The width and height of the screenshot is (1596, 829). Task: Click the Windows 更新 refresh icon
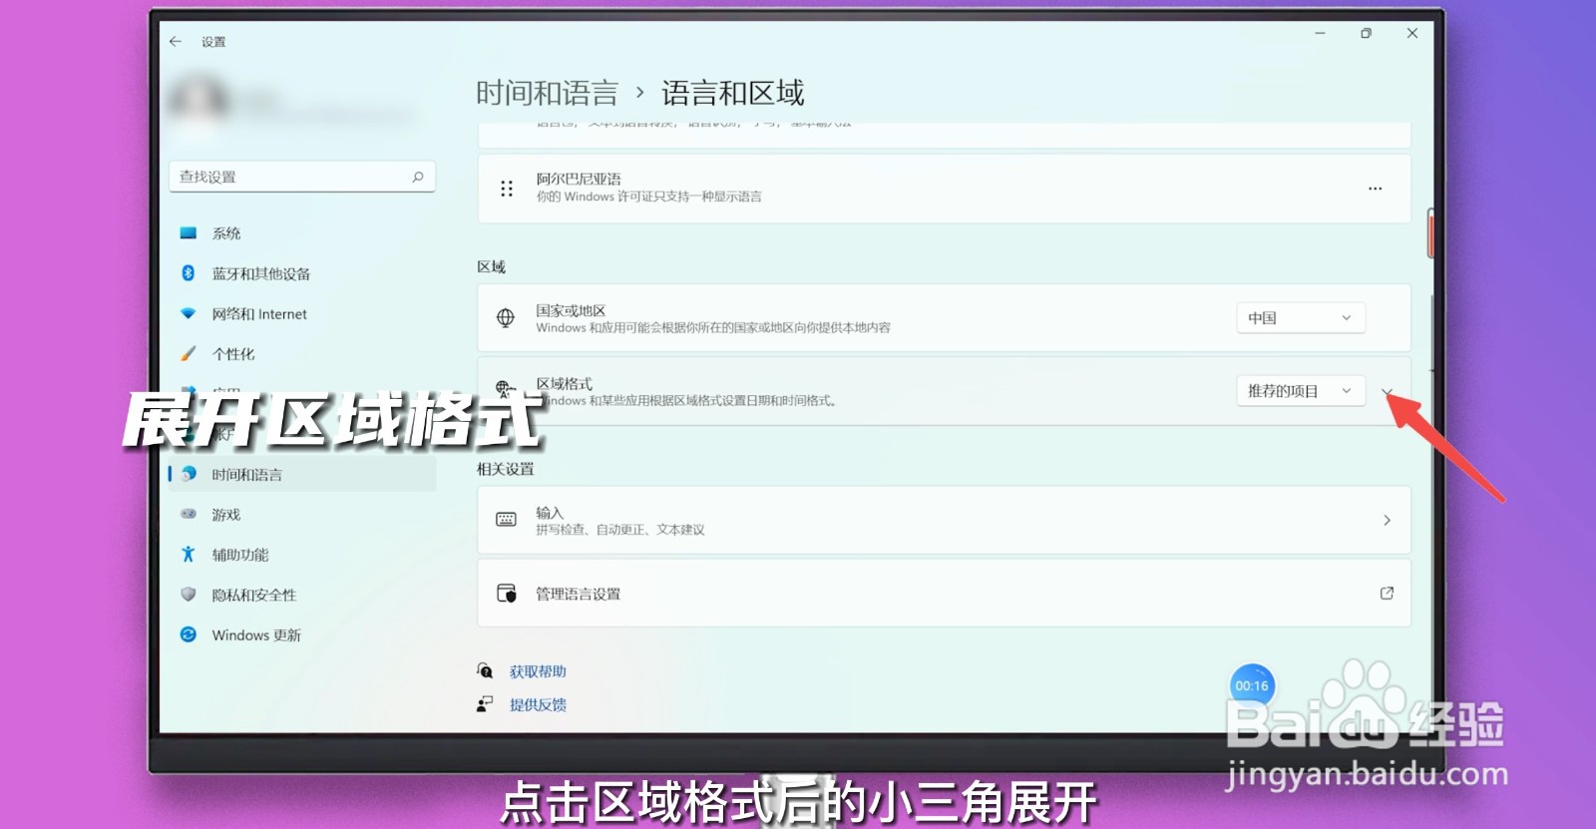189,634
